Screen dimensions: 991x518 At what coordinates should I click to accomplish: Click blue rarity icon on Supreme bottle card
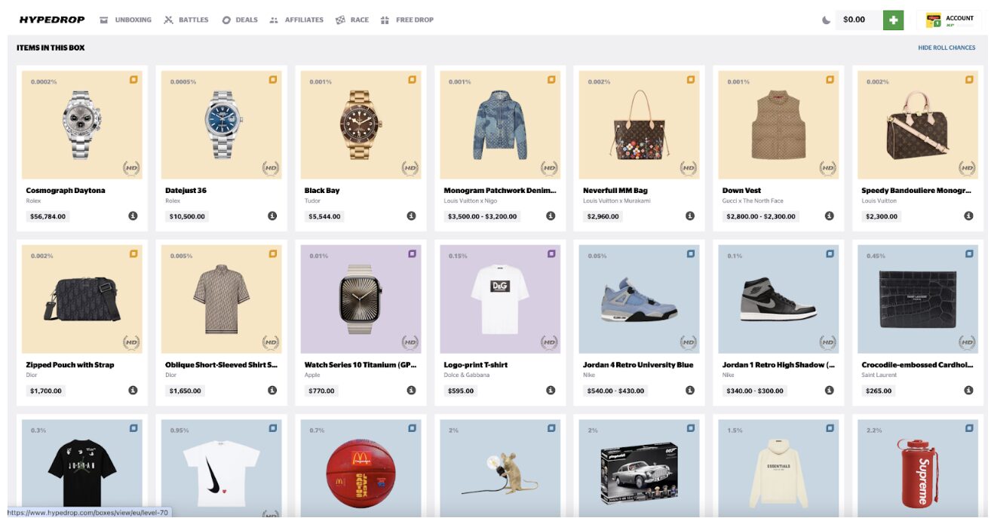click(969, 428)
